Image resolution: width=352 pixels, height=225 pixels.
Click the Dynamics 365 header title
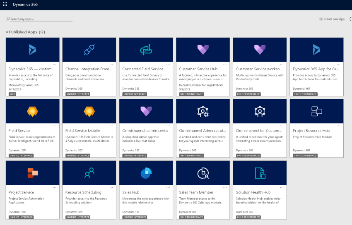tap(25, 5)
